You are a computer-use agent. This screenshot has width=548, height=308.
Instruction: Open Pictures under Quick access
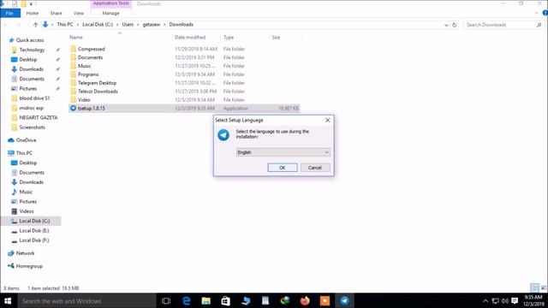click(28, 89)
